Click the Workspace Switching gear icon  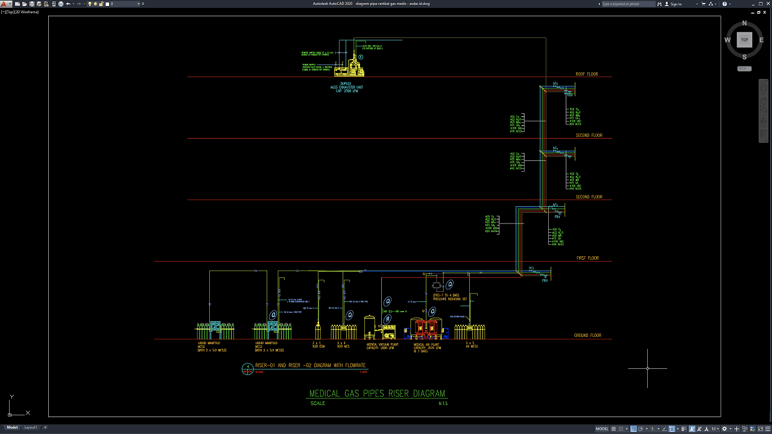point(725,429)
